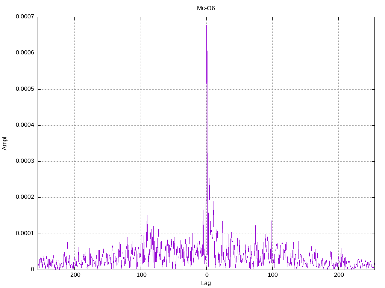Click the secondary peak near lag -80
The height and width of the screenshot is (288, 385).
click(x=154, y=214)
